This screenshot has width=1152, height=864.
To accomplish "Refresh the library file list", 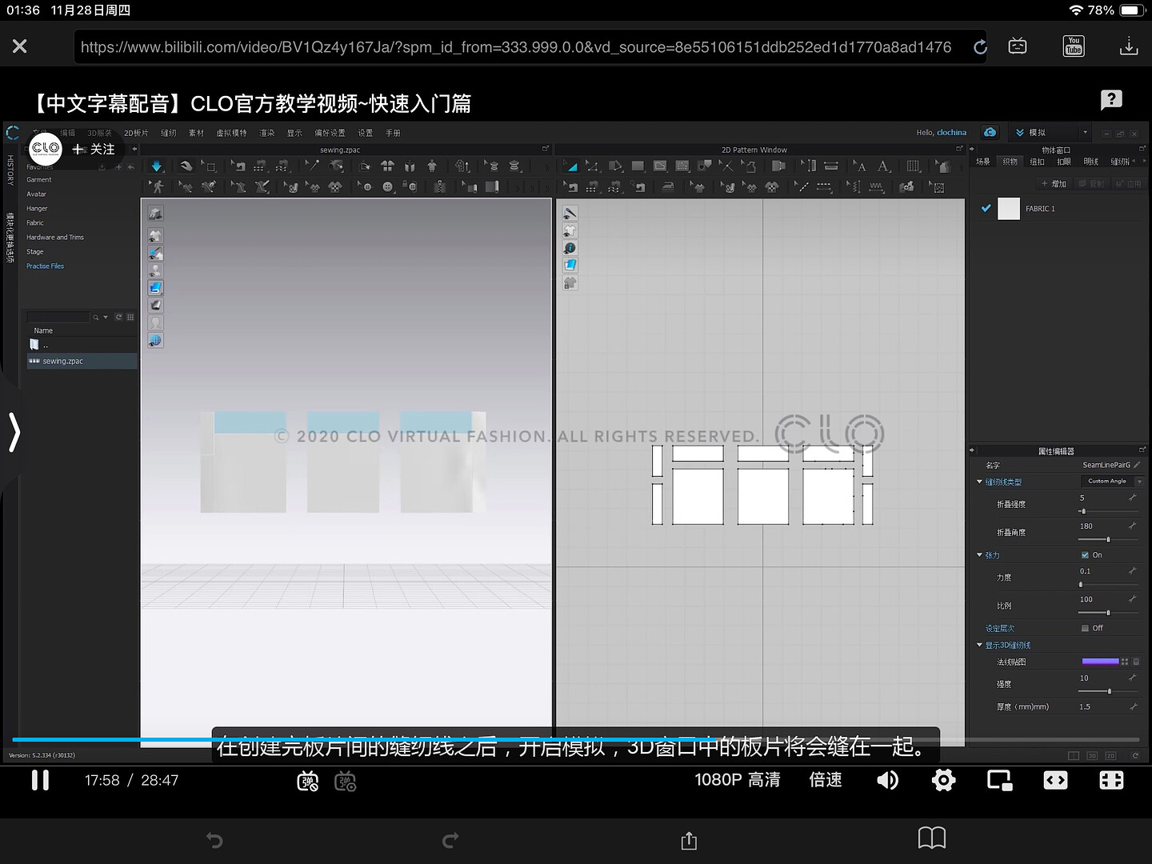I will (x=118, y=318).
